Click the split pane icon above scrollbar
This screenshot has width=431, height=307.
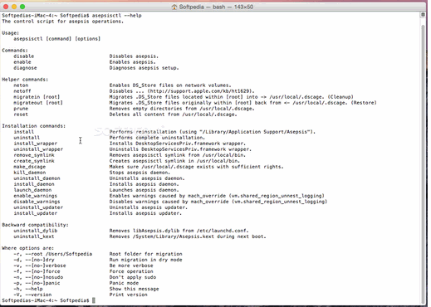423,15
